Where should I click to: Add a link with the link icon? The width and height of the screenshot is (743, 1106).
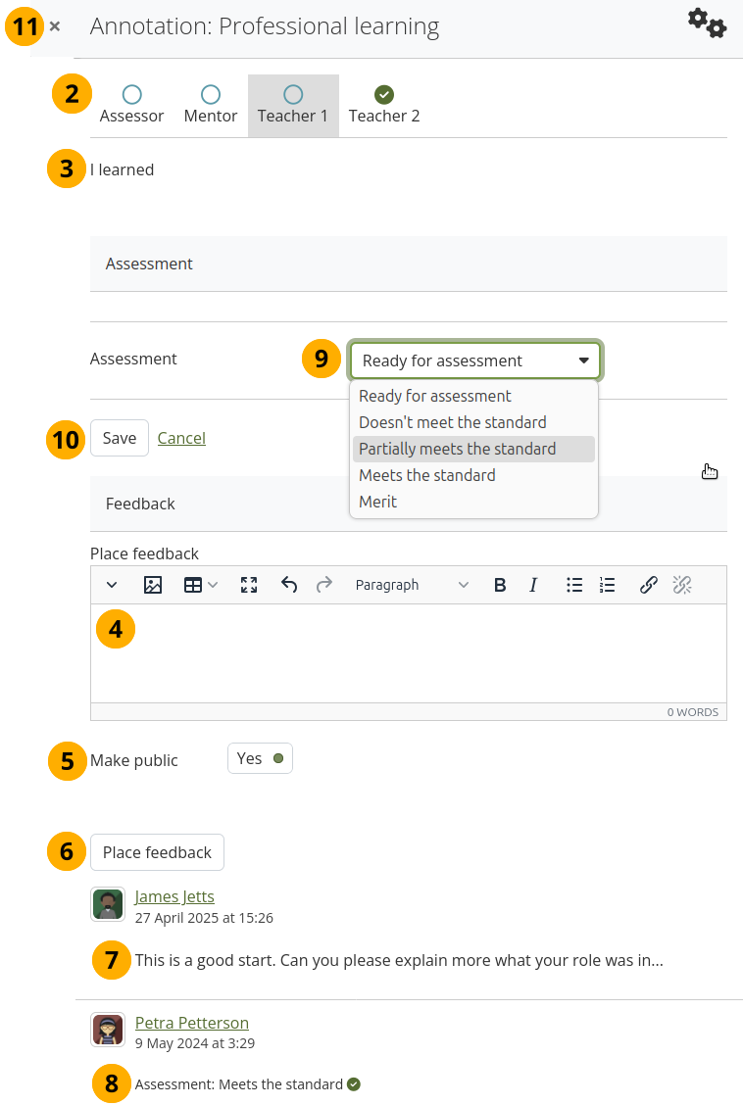point(648,585)
